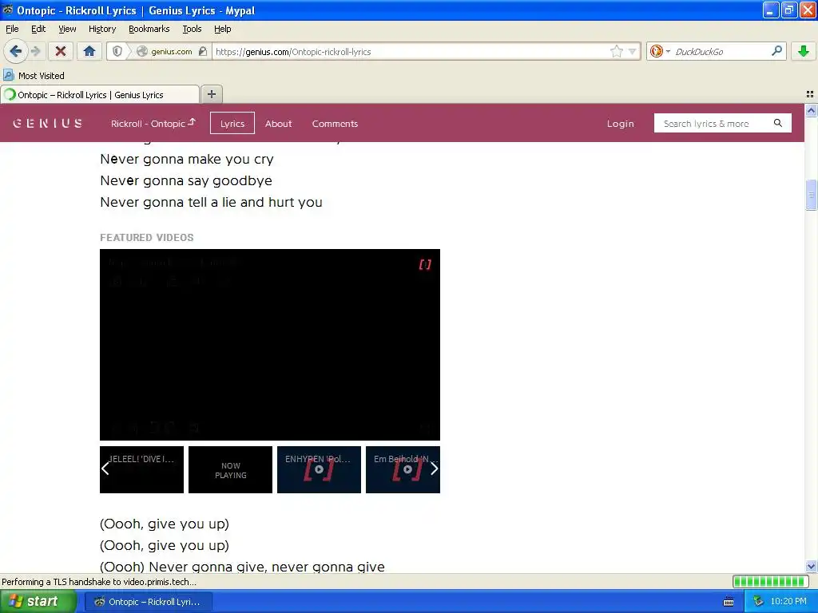Show previous videos with left chevron
The height and width of the screenshot is (613, 818).
105,469
